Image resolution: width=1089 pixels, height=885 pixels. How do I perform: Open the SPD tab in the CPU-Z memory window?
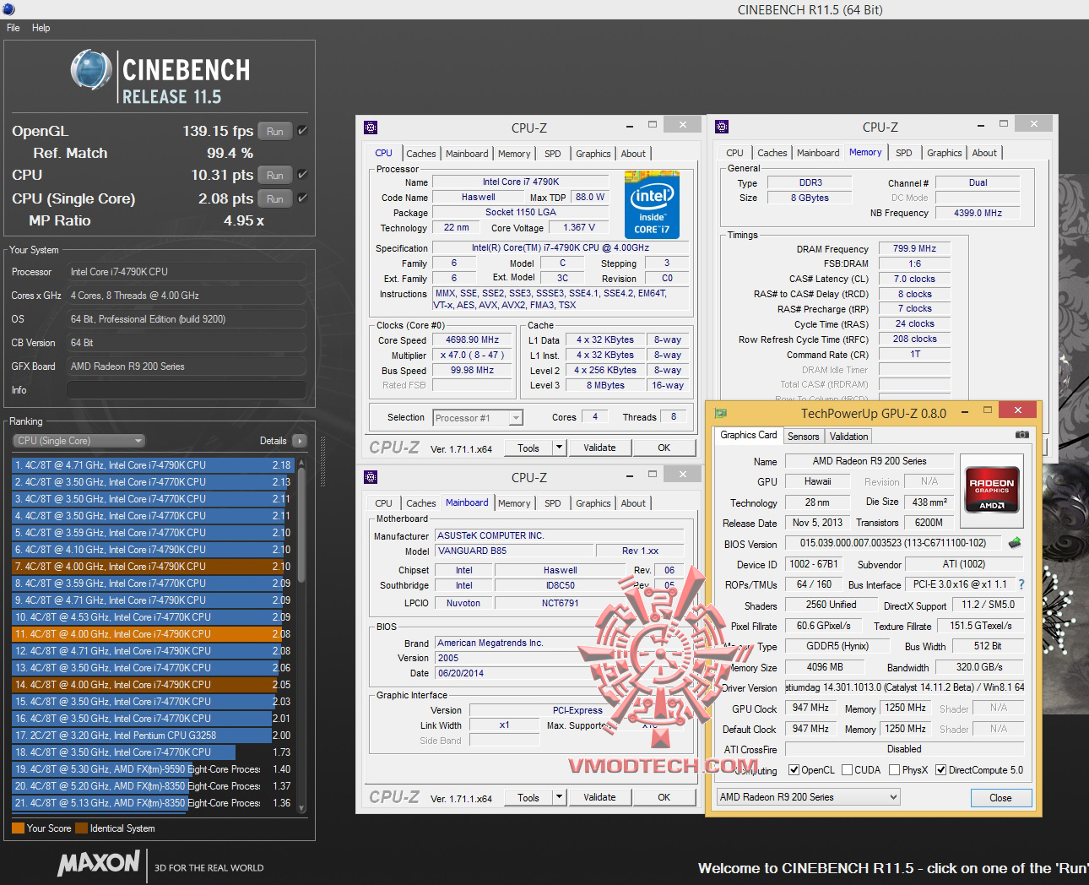coord(903,153)
